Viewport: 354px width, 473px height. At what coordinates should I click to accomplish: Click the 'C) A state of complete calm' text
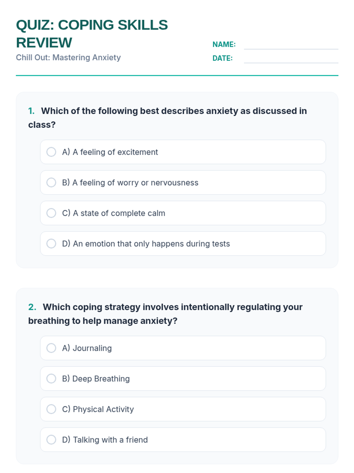(114, 213)
